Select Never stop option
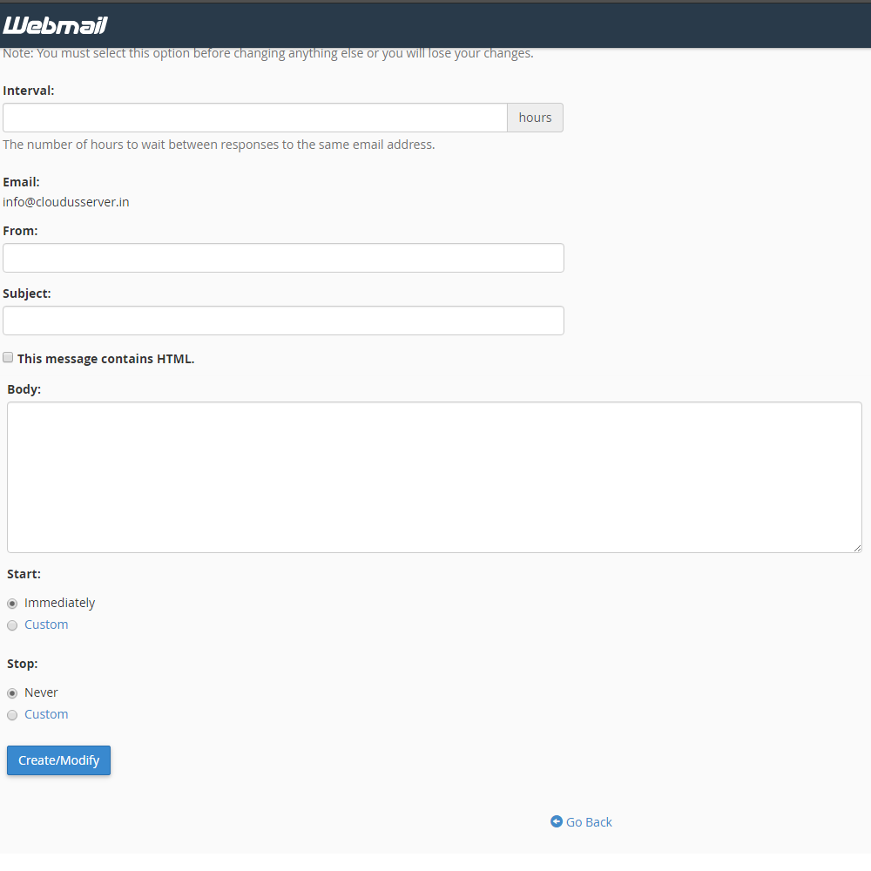The height and width of the screenshot is (871, 871). tap(12, 693)
